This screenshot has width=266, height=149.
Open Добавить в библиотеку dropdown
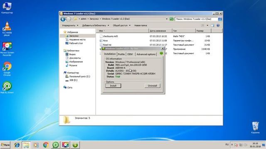coord(96,25)
